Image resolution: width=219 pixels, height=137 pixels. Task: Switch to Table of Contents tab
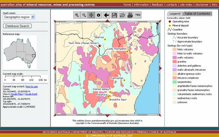coord(197,14)
